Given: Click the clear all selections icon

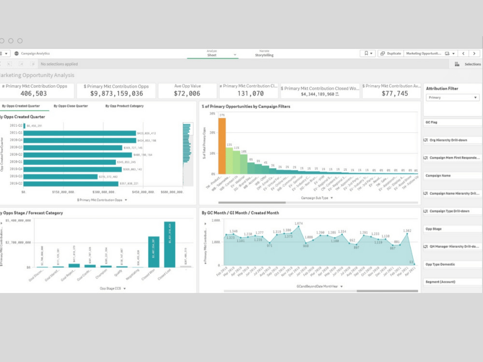Looking at the screenshot, I should [32, 64].
